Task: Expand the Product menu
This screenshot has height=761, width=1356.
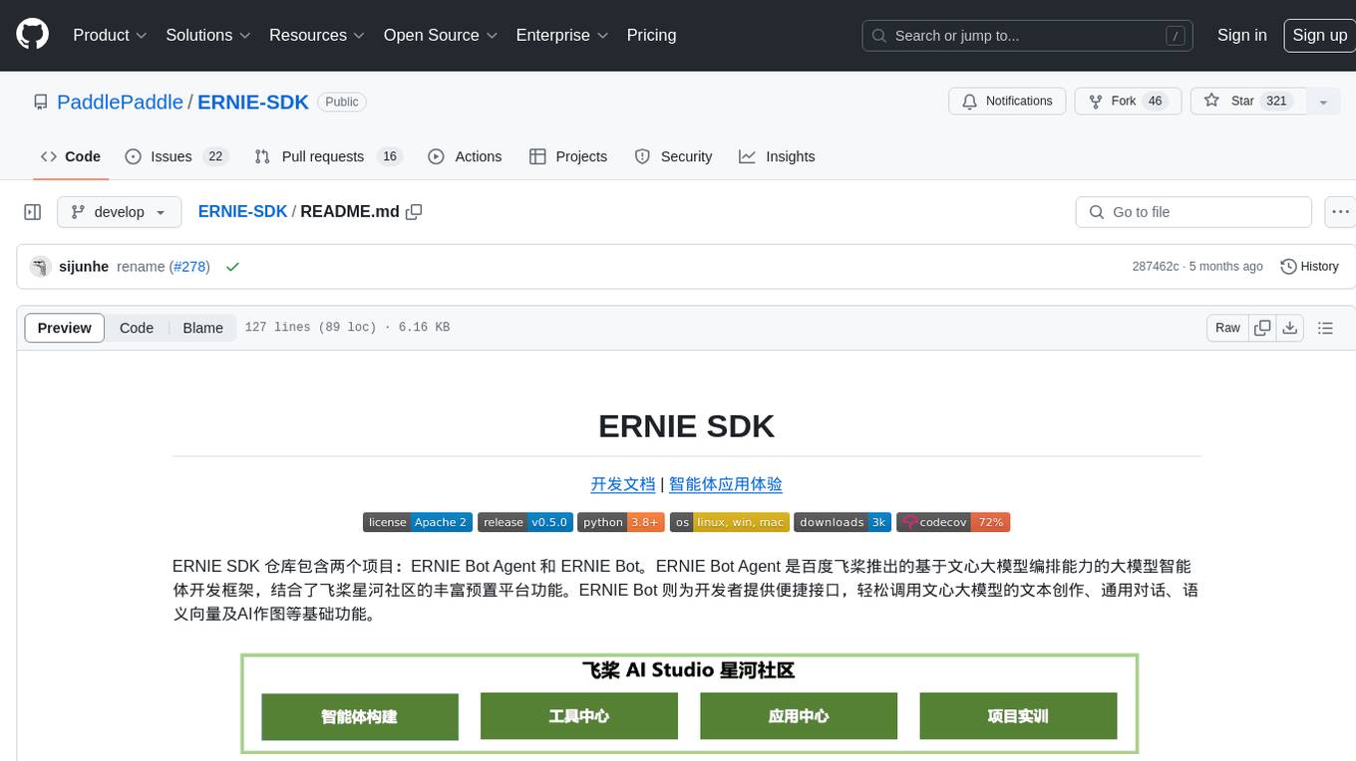Action: [x=110, y=35]
